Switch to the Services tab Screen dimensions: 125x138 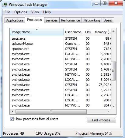[x=51, y=20]
